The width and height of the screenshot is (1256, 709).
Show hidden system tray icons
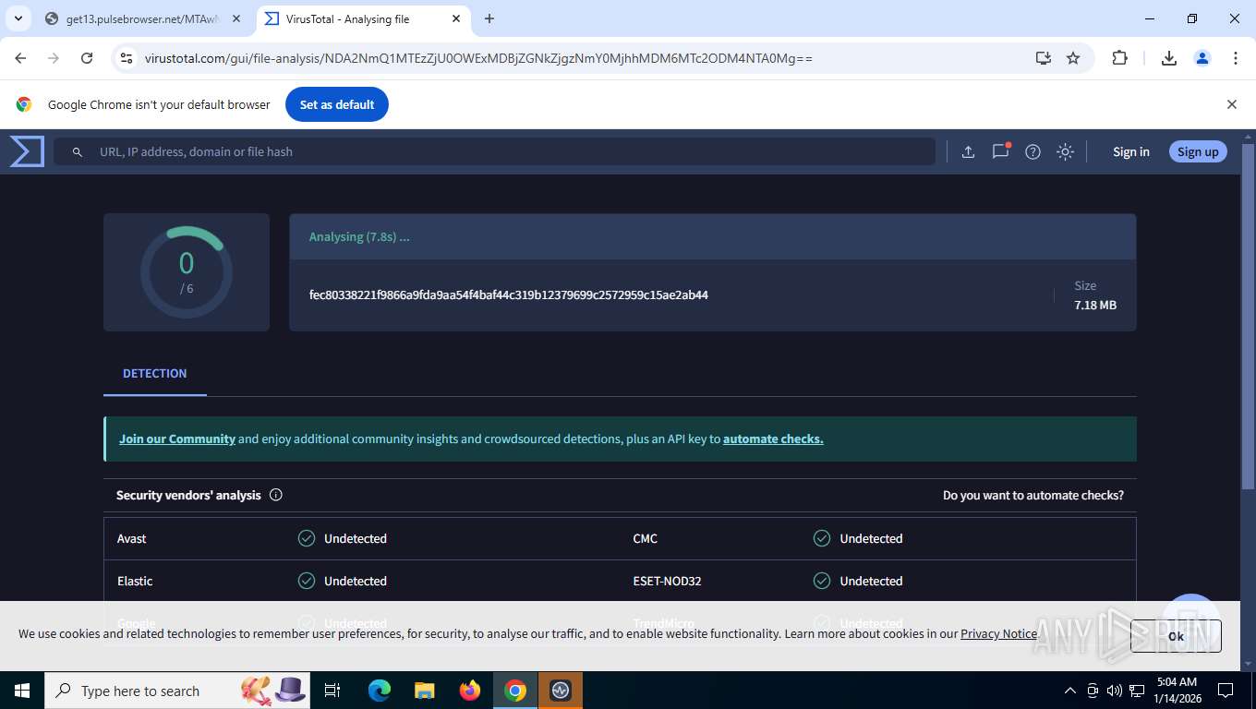tap(1070, 691)
